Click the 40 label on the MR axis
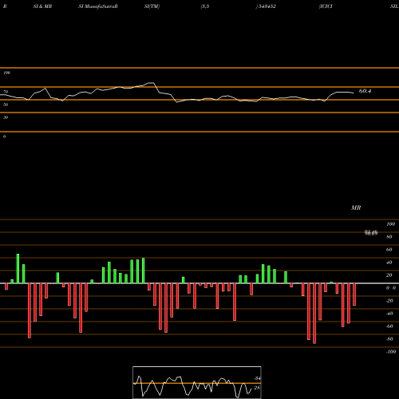 pos(389,263)
